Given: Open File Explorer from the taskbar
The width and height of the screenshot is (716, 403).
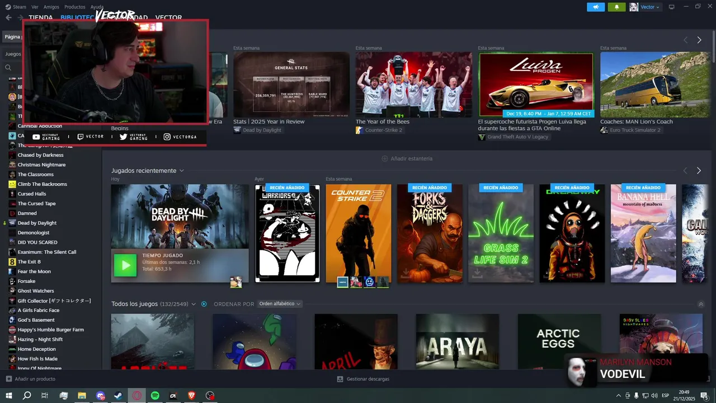Looking at the screenshot, I should (82, 396).
